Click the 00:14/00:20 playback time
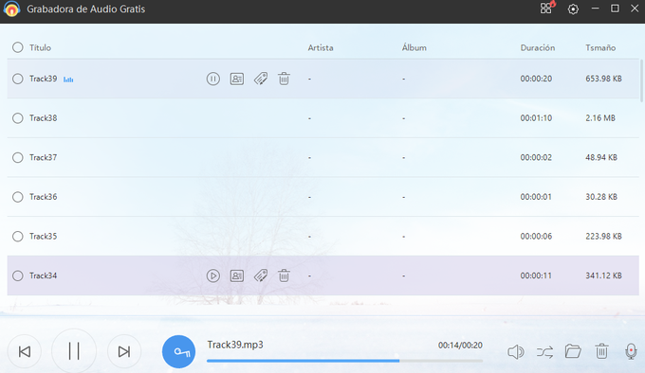This screenshot has height=373, width=645. pyautogui.click(x=460, y=346)
